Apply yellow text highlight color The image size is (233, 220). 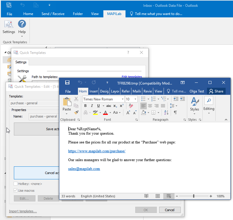[x=95, y=113]
